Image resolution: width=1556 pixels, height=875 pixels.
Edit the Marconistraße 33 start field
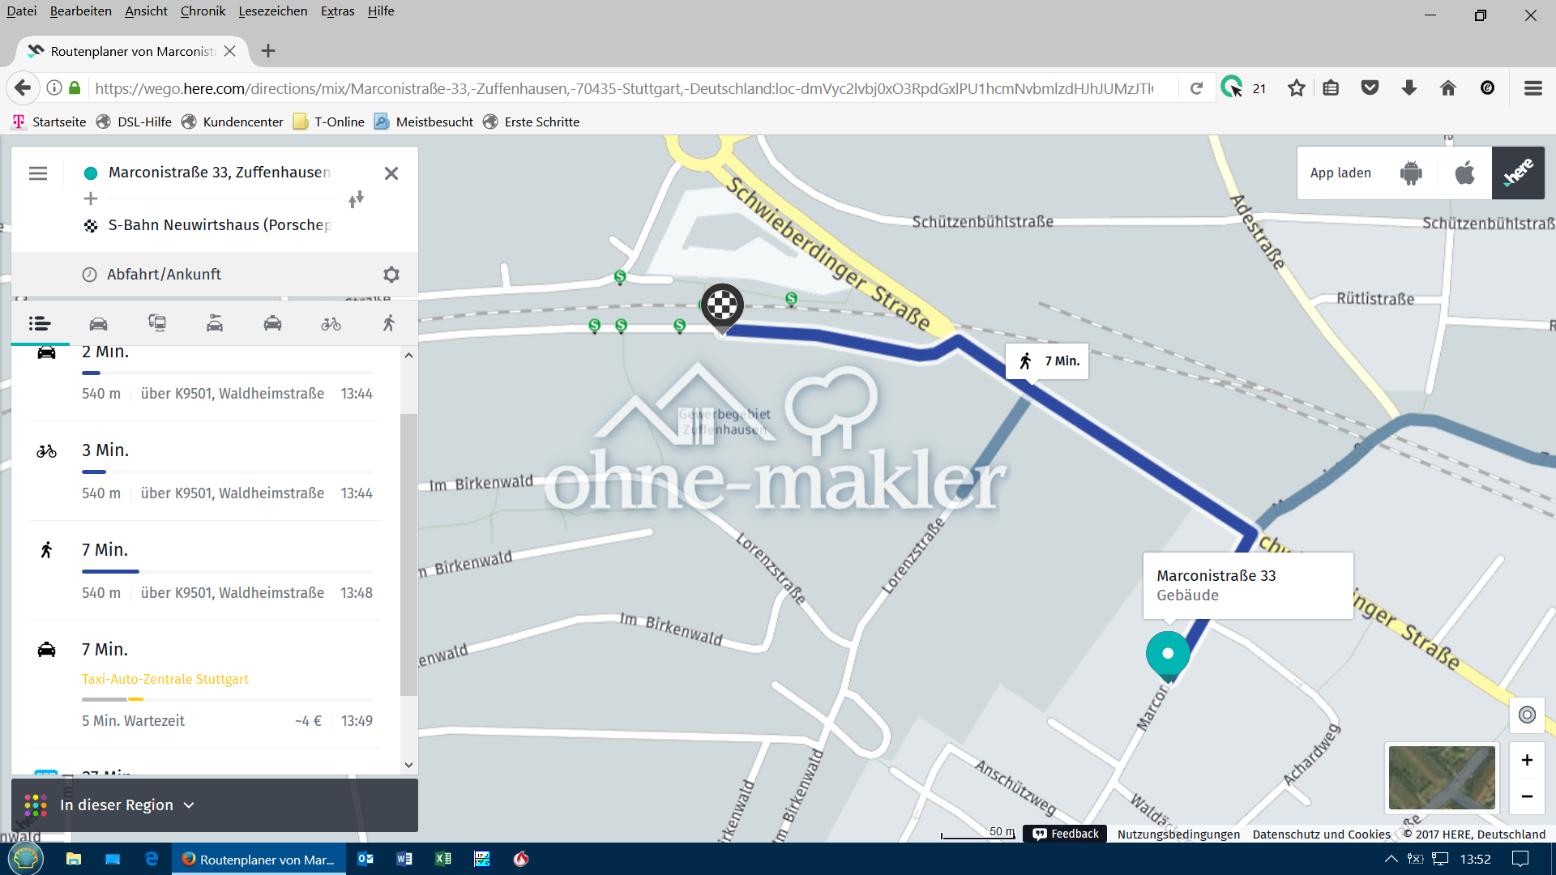click(x=219, y=173)
